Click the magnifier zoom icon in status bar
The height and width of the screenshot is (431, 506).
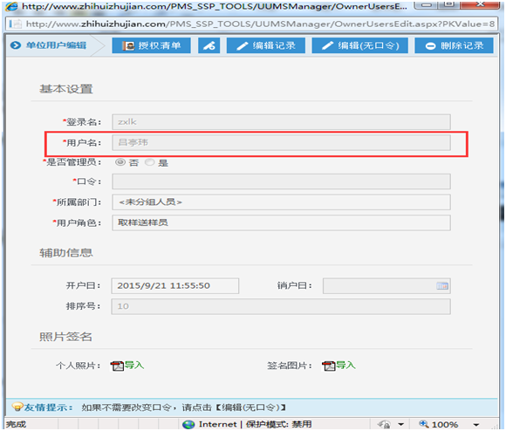[423, 423]
